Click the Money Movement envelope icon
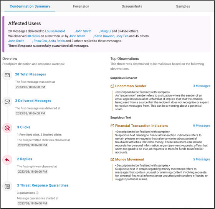The image size is (215, 209). coord(112,159)
